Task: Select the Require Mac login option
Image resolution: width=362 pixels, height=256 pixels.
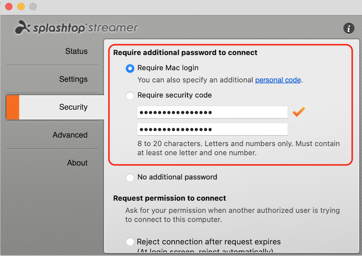Action: click(x=130, y=68)
